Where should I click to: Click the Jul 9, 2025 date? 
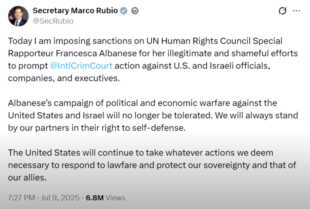(60, 198)
